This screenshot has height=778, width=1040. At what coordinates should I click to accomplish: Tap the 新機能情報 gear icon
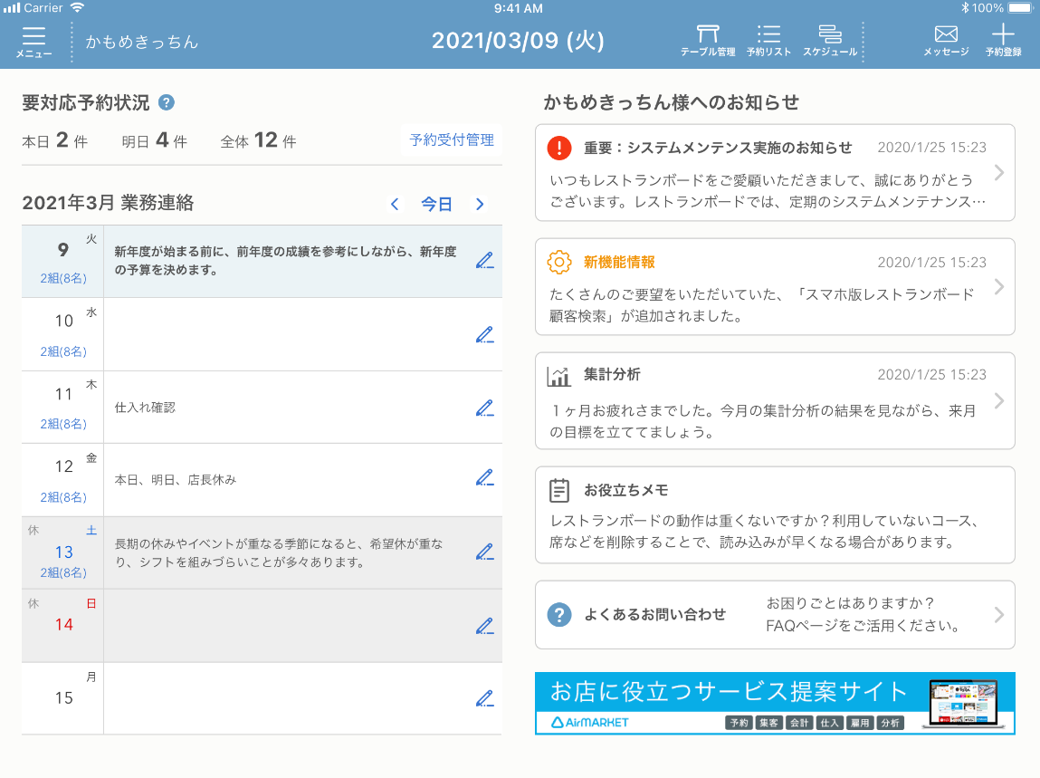559,263
